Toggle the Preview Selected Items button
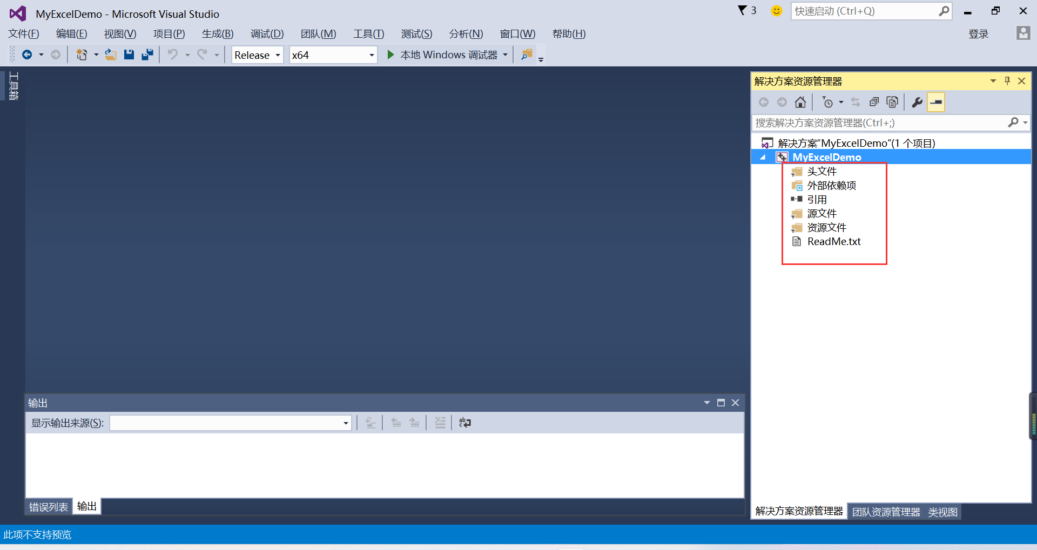 click(936, 102)
